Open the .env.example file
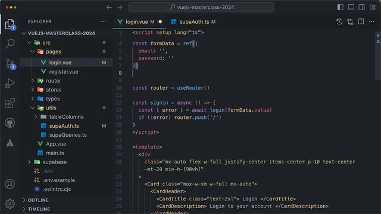The image size is (381, 214). coord(66,180)
